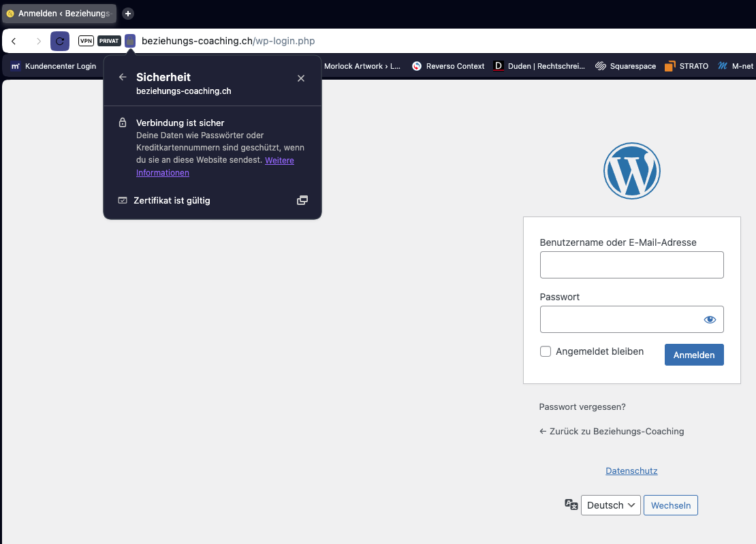Go to Zurück zu Beziehungs-Coaching link
This screenshot has width=756, height=544.
[612, 431]
